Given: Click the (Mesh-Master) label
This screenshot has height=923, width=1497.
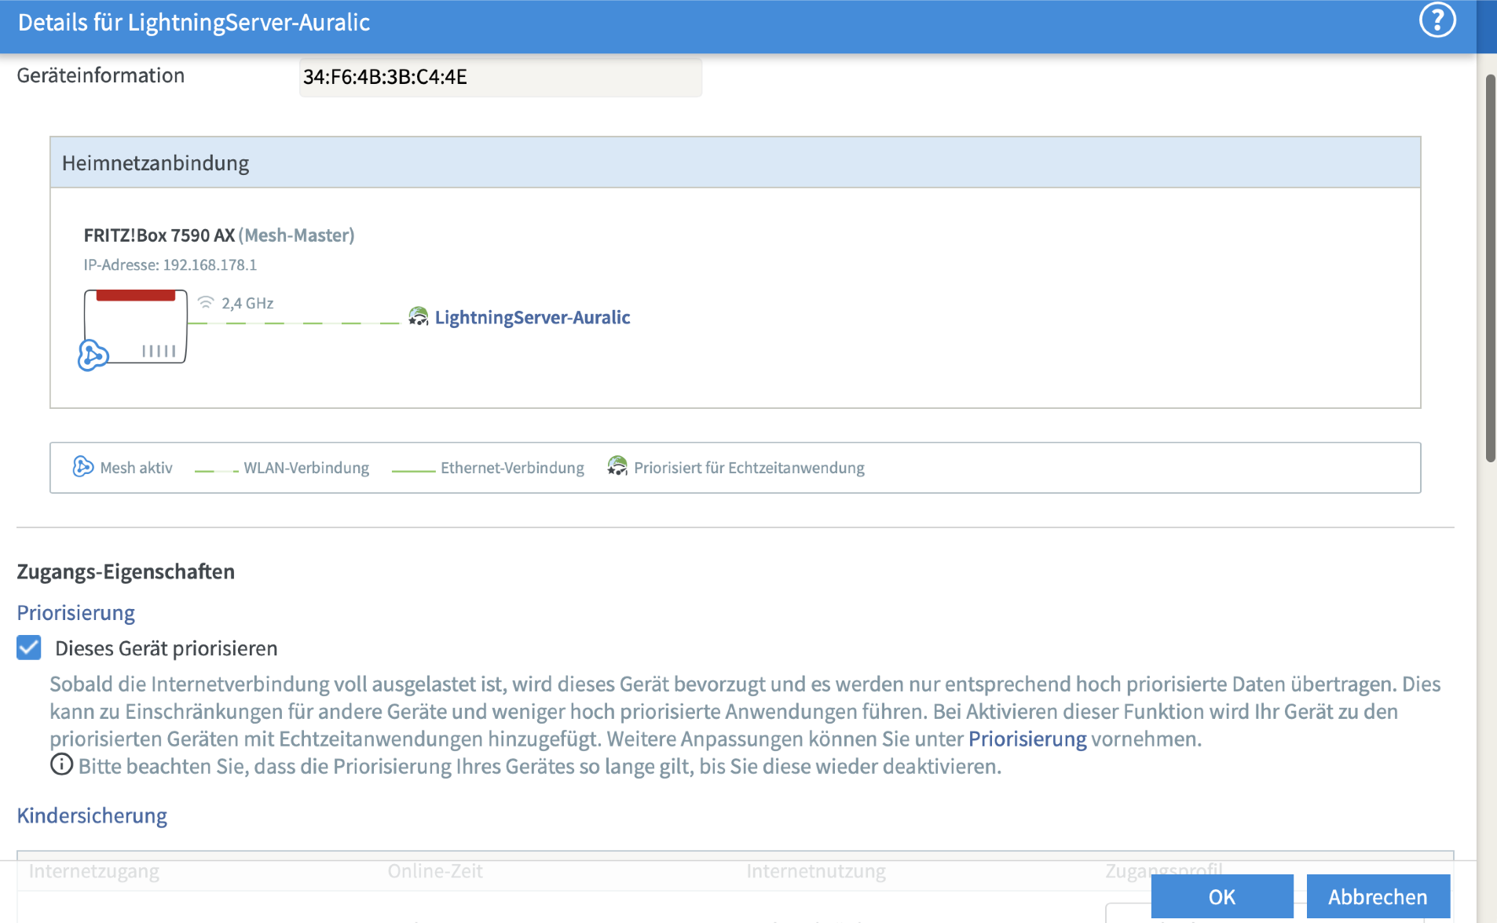Looking at the screenshot, I should (297, 235).
